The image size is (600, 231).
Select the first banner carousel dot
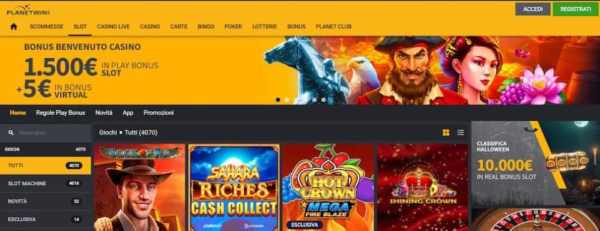click(x=278, y=100)
